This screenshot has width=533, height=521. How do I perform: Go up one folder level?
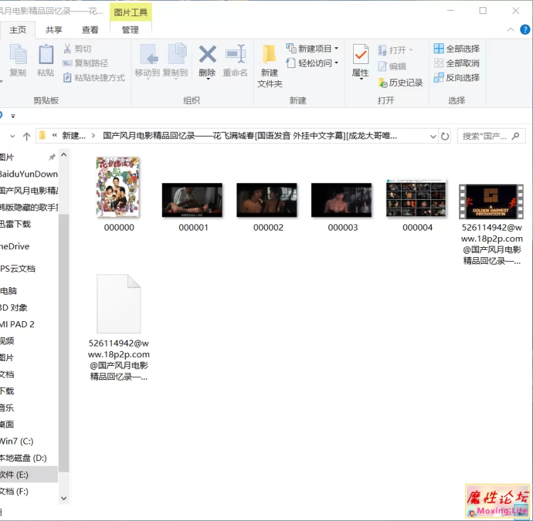pyautogui.click(x=27, y=137)
